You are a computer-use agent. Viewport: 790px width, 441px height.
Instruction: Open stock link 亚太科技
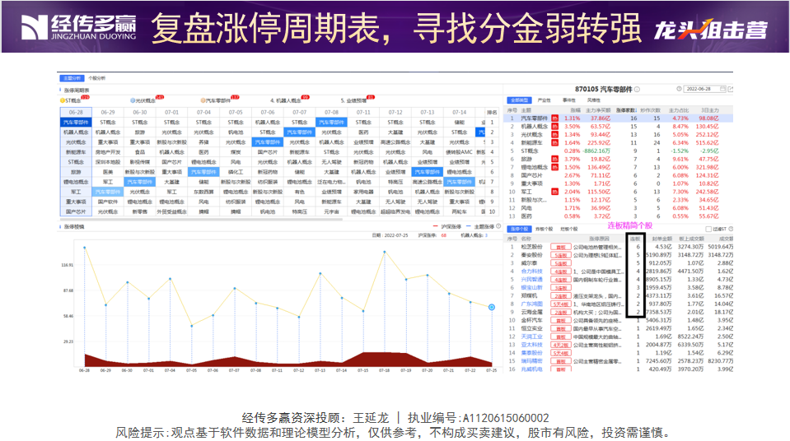click(x=531, y=345)
